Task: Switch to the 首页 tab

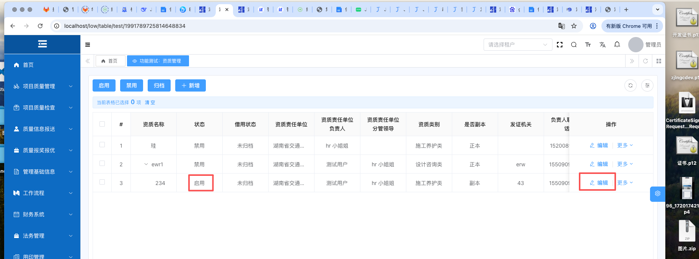Action: point(110,61)
